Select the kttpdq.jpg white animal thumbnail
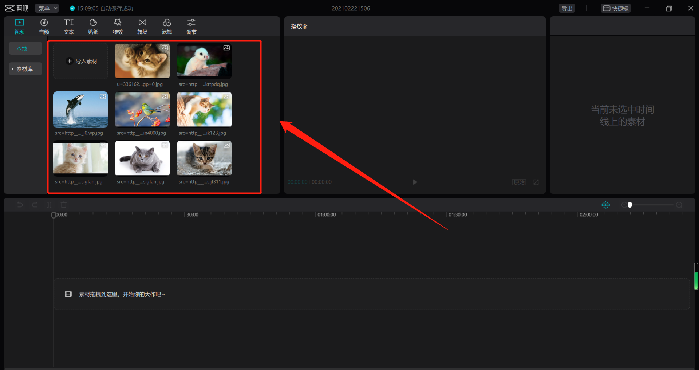The height and width of the screenshot is (370, 699). [x=204, y=61]
